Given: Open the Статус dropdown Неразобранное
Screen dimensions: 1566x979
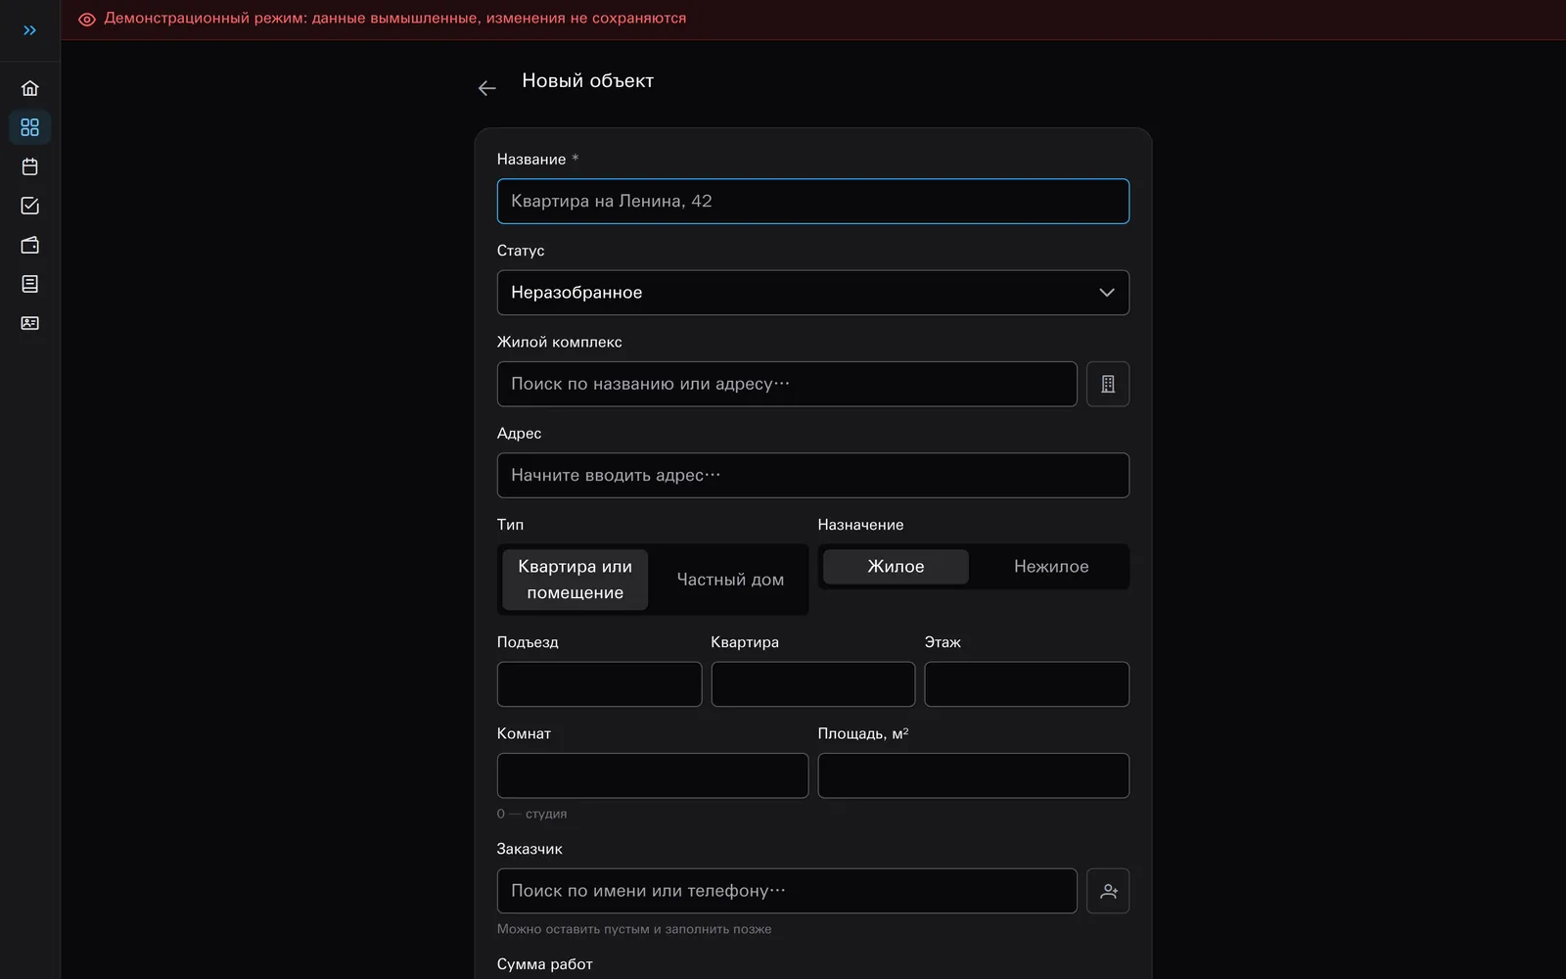Looking at the screenshot, I should [812, 293].
